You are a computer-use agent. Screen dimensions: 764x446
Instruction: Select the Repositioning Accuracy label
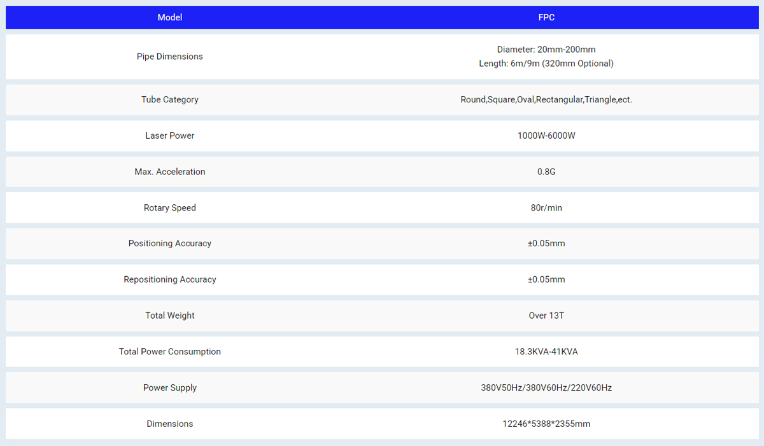pyautogui.click(x=169, y=280)
